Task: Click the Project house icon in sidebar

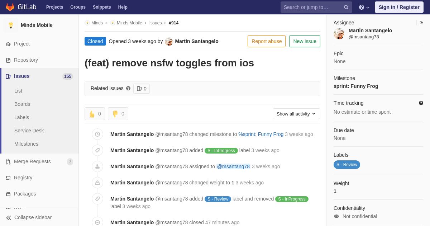Action: click(8, 44)
